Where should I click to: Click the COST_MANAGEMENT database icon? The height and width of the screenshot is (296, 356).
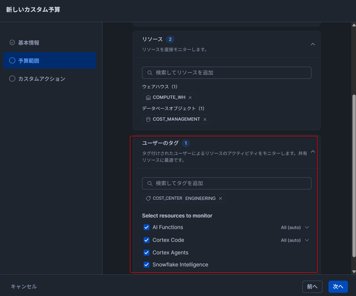[148, 119]
